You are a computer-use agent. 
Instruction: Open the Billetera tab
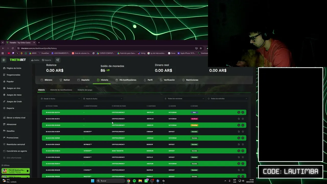pos(46,80)
